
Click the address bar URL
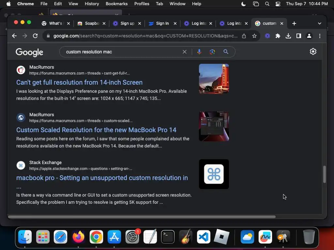(145, 36)
